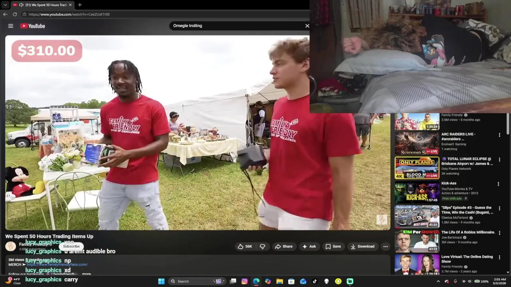511x287 pixels.
Task: Subscribe to the Family Friendly channel
Action: [x=71, y=246]
